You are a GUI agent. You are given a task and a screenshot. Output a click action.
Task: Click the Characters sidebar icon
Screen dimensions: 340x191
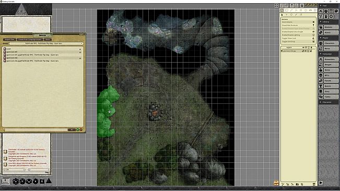point(321,43)
